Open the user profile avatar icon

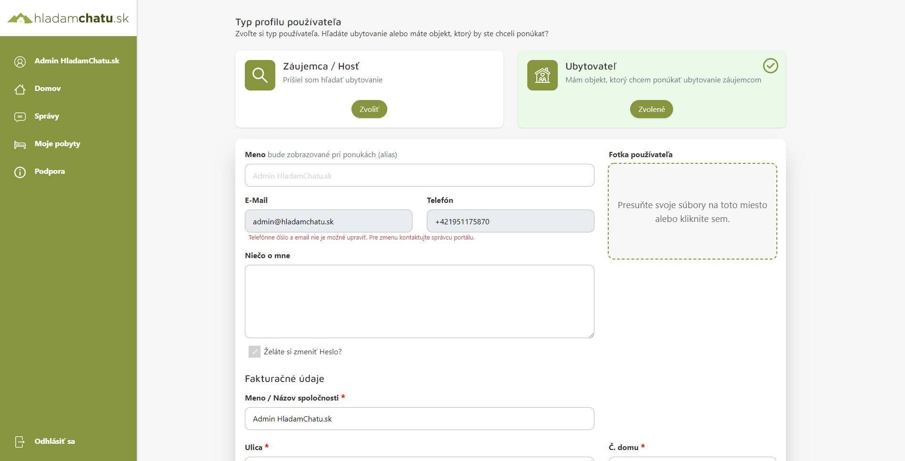[20, 62]
